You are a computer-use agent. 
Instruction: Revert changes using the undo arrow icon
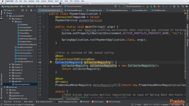coord(178,6)
